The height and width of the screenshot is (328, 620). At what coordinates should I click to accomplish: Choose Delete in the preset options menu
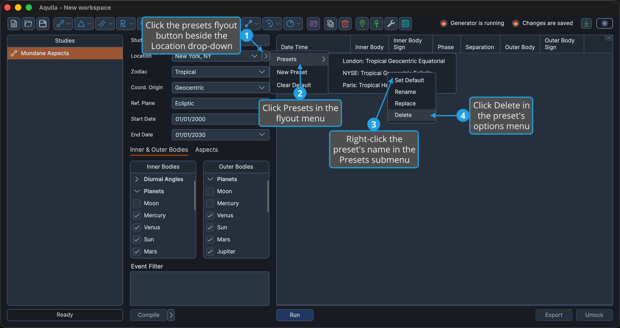411,115
